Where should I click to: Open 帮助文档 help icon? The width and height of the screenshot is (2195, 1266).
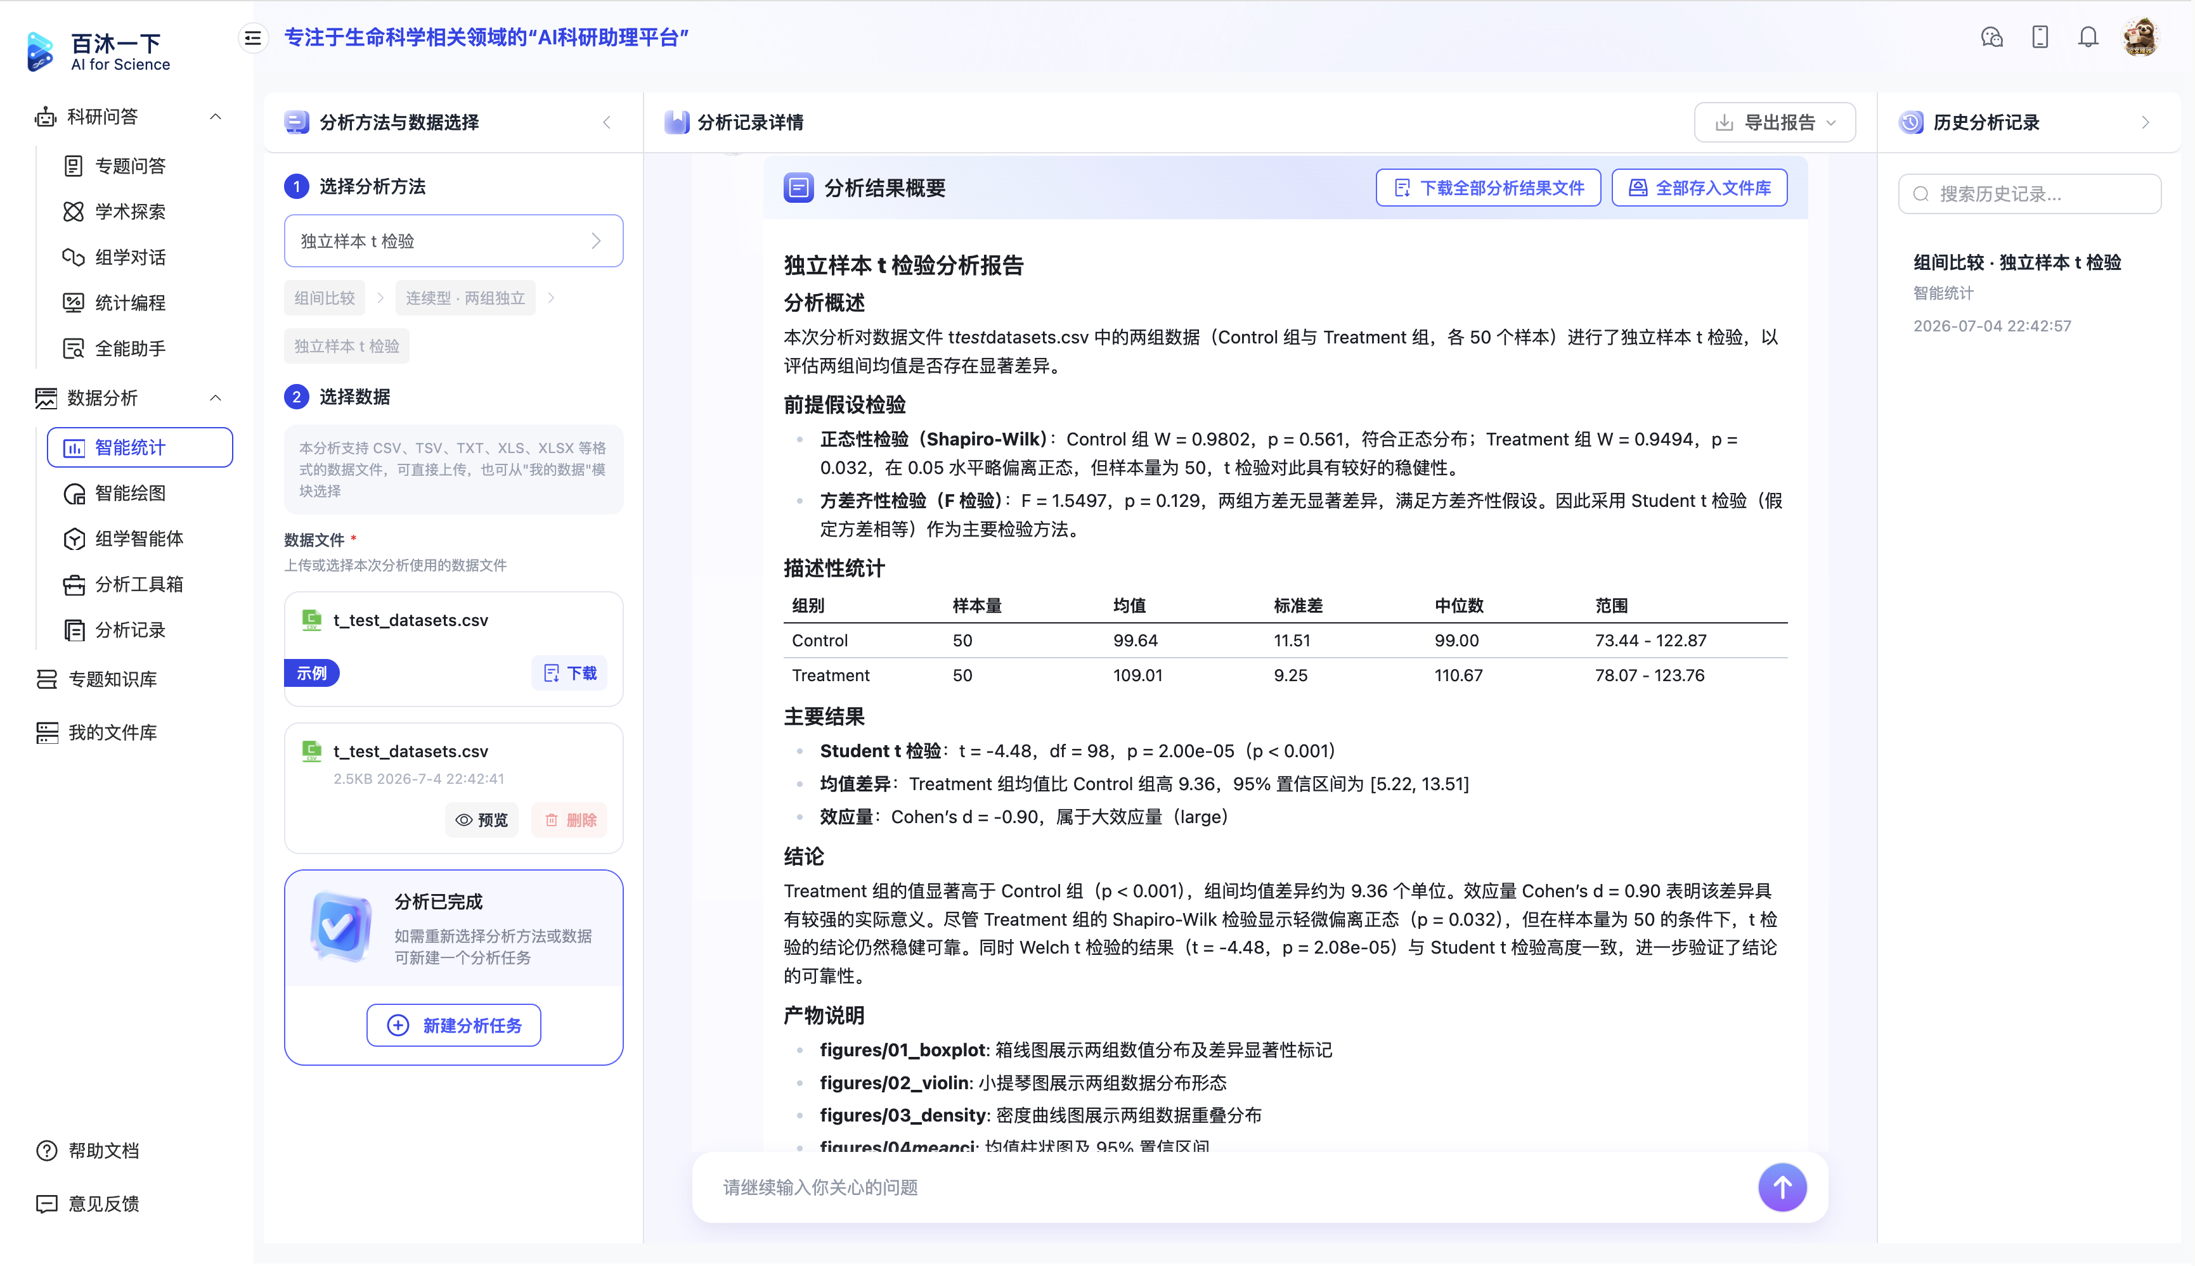[x=46, y=1150]
